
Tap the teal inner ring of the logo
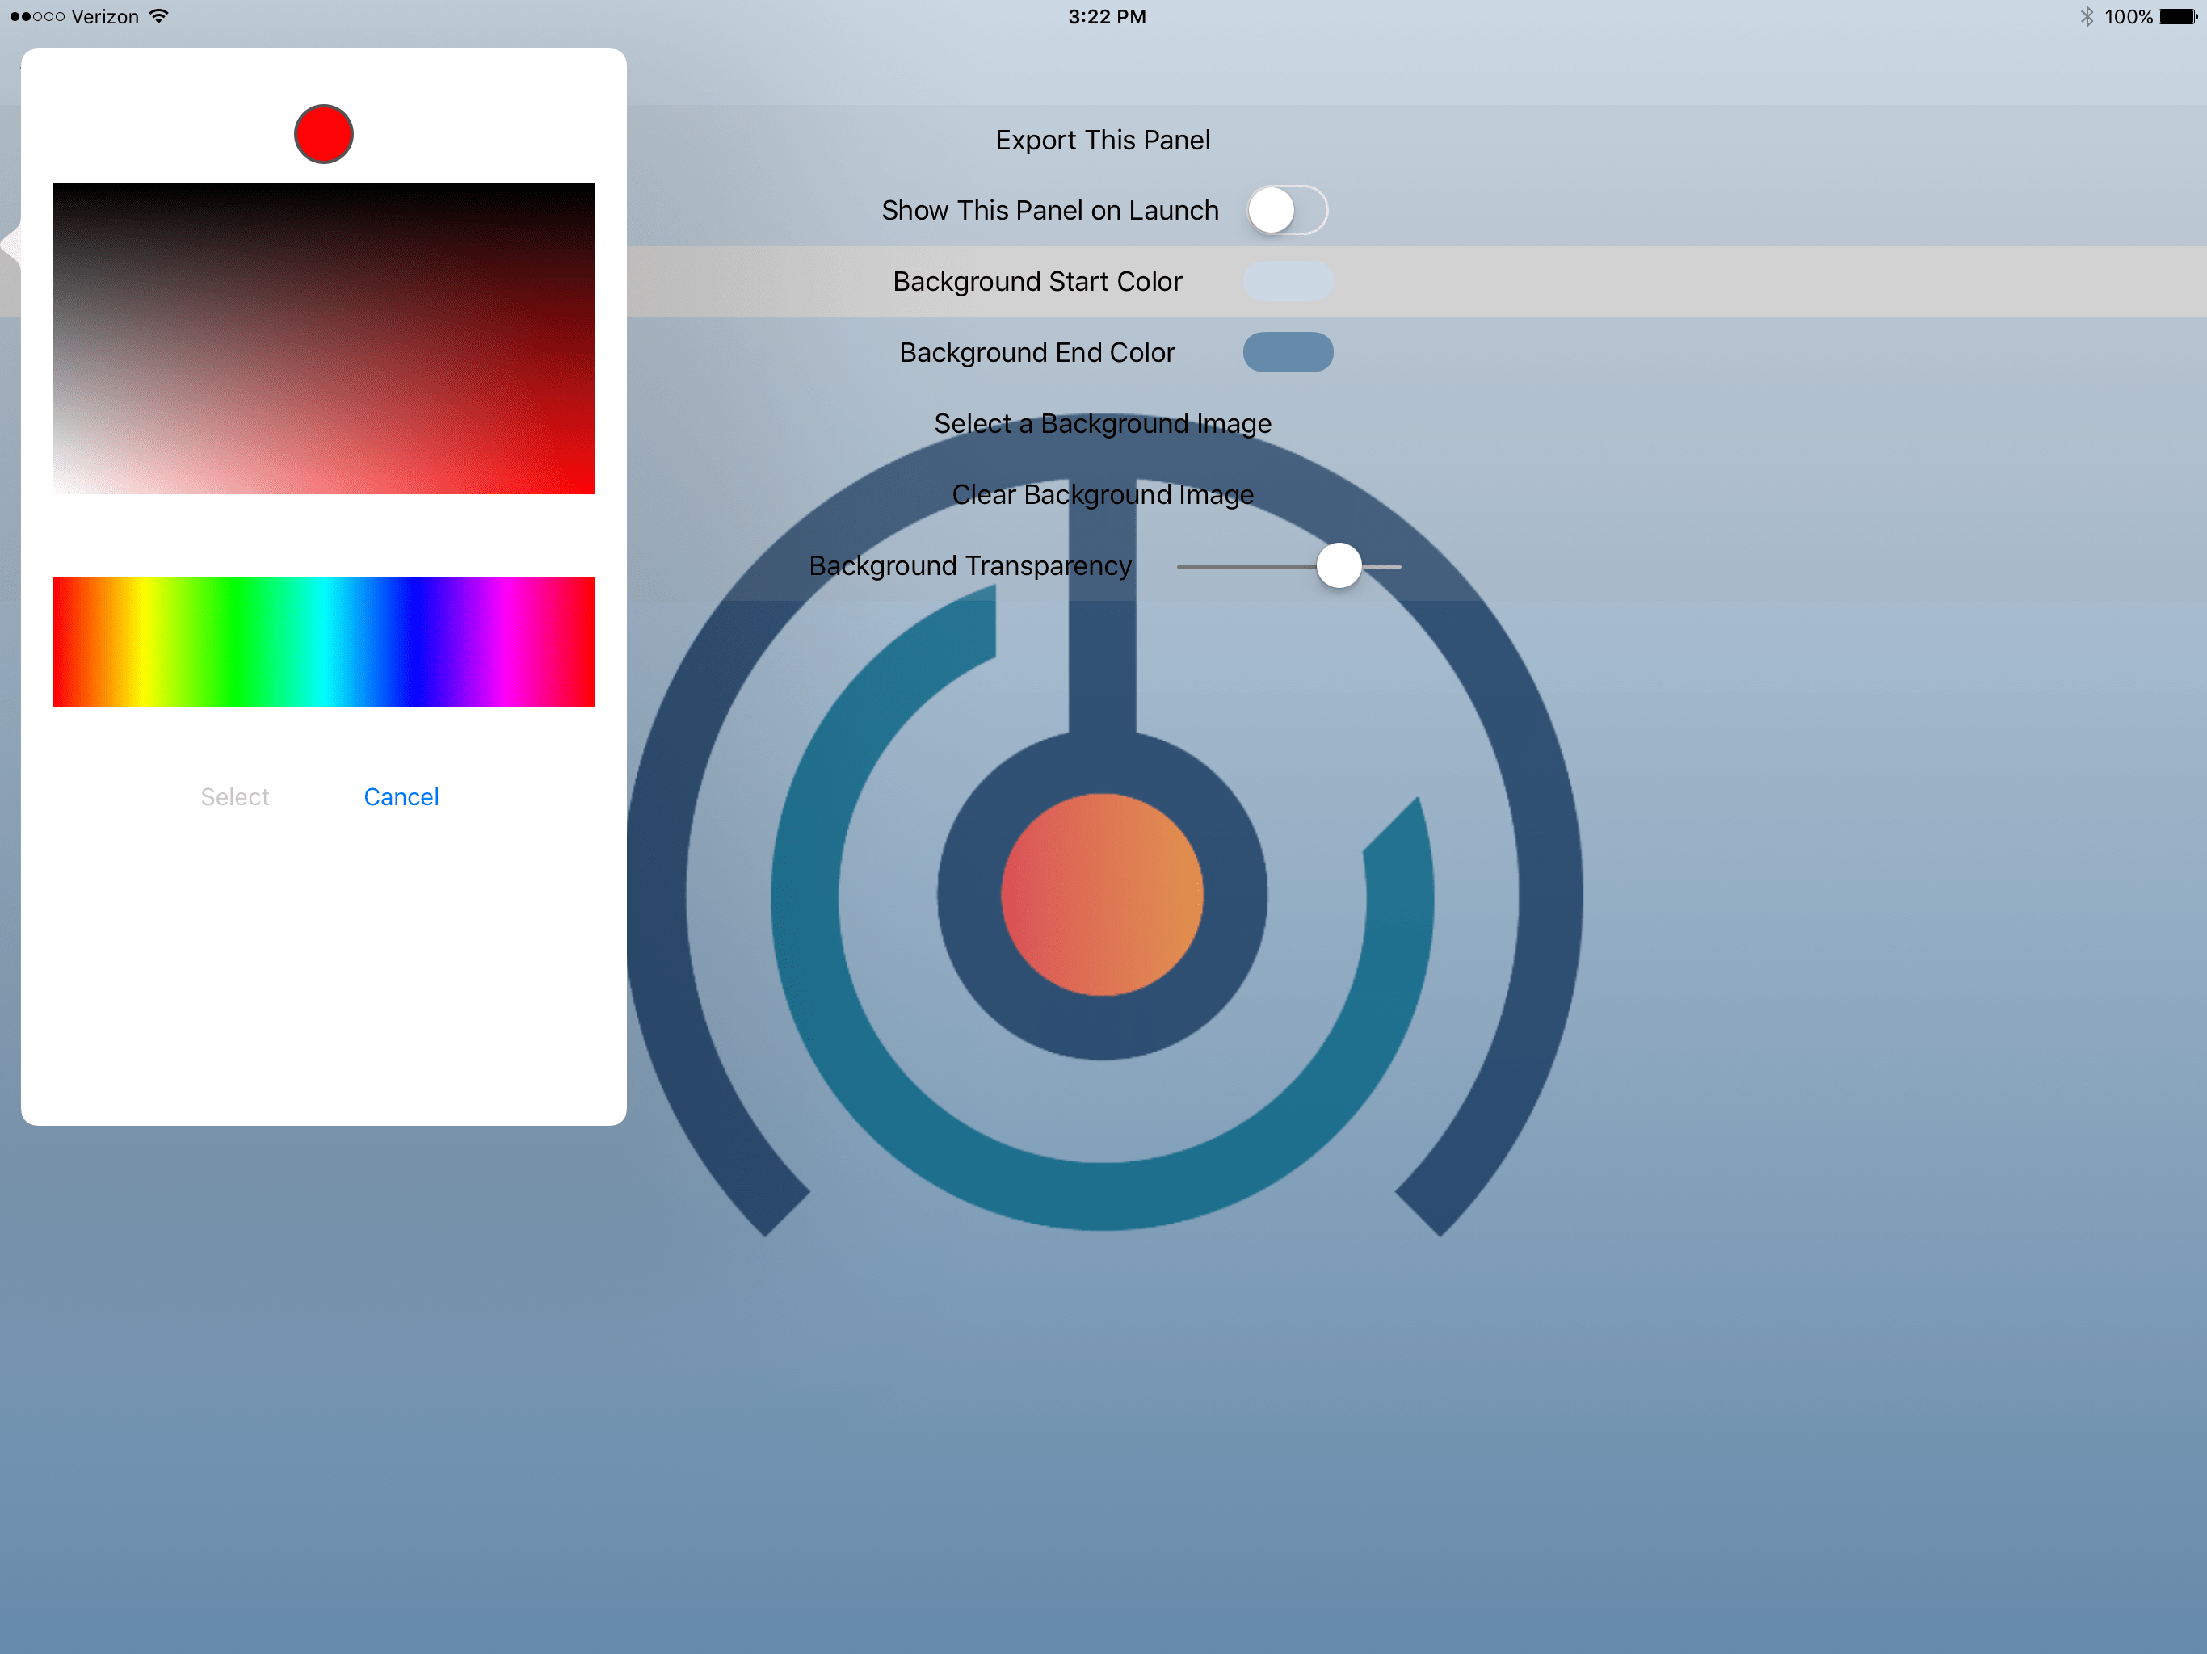pyautogui.click(x=1102, y=1195)
